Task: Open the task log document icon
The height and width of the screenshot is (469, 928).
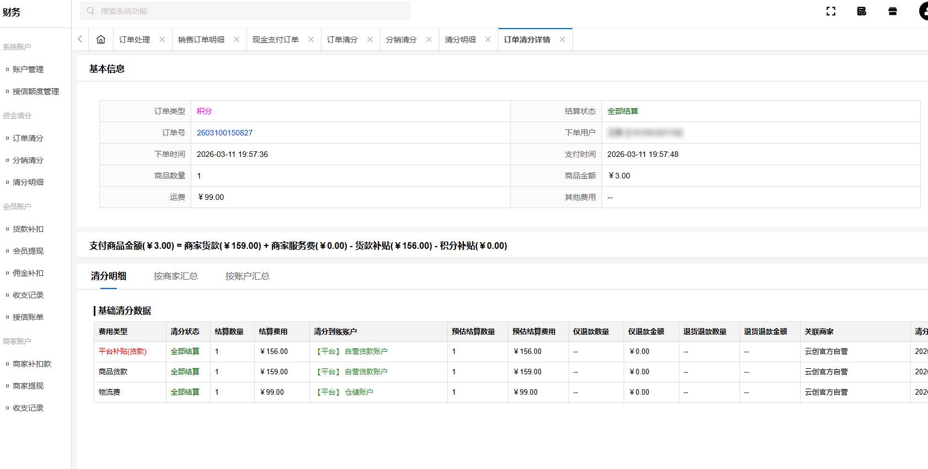Action: [x=862, y=11]
